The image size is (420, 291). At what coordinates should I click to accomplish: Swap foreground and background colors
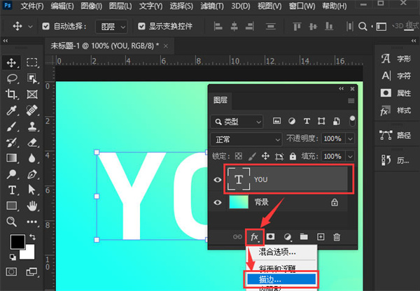tap(32, 237)
